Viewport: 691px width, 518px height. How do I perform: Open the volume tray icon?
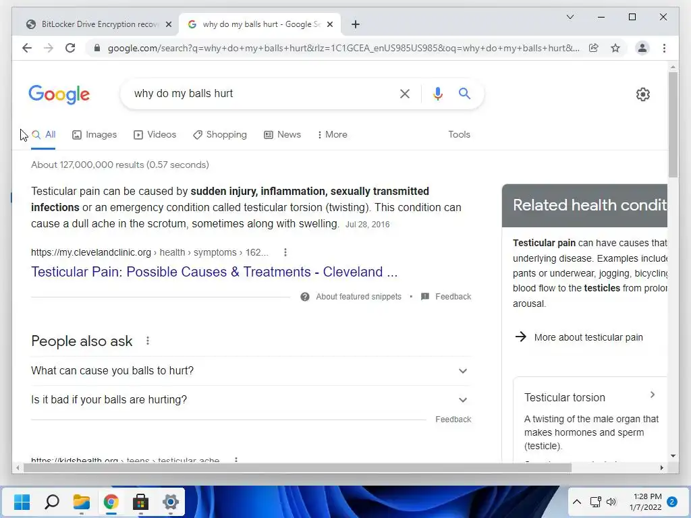[x=611, y=502]
